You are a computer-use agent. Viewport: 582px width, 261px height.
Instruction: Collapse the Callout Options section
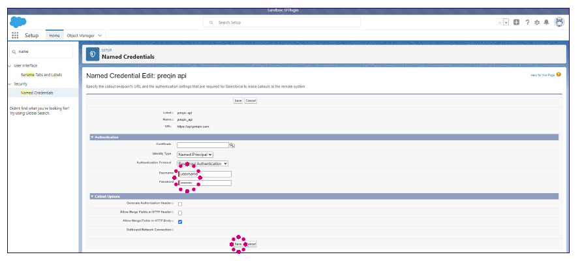92,196
